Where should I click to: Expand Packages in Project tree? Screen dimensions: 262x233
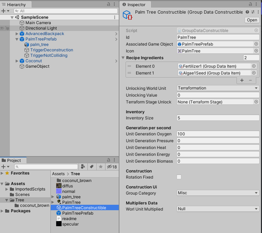pos(2,211)
